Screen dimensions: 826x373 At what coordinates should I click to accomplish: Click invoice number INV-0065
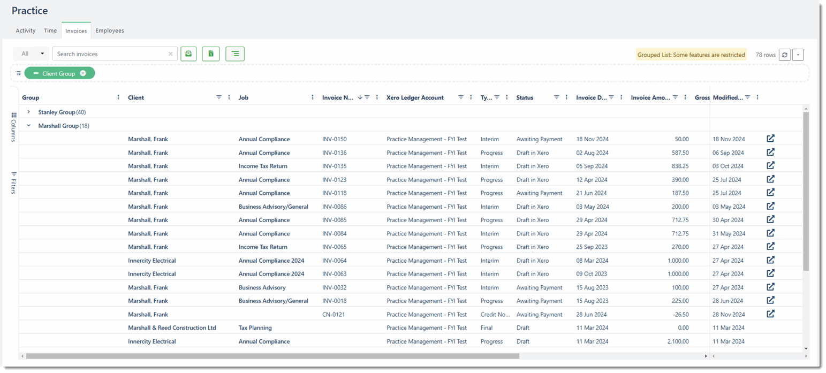[335, 247]
